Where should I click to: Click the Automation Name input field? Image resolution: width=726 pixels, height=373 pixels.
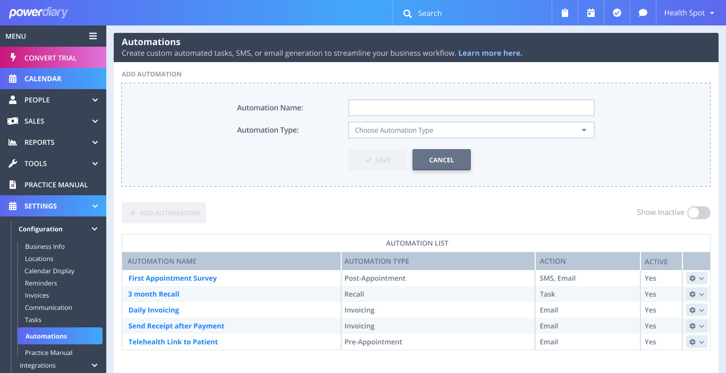(x=471, y=108)
